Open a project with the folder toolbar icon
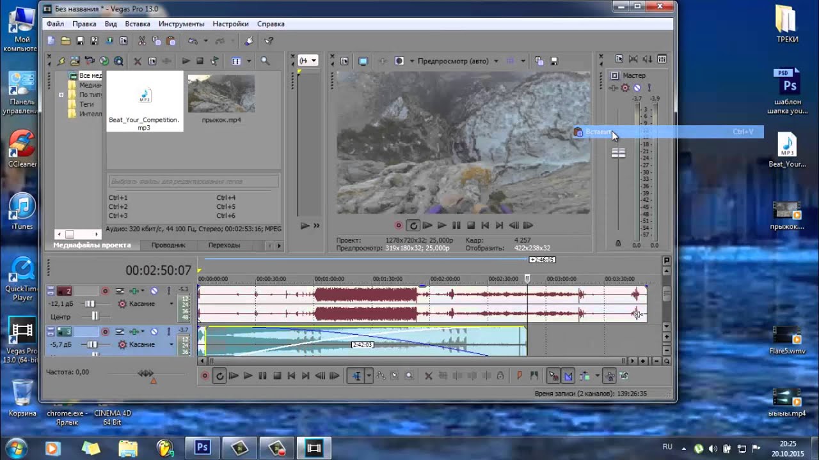The height and width of the screenshot is (460, 819). (x=65, y=41)
